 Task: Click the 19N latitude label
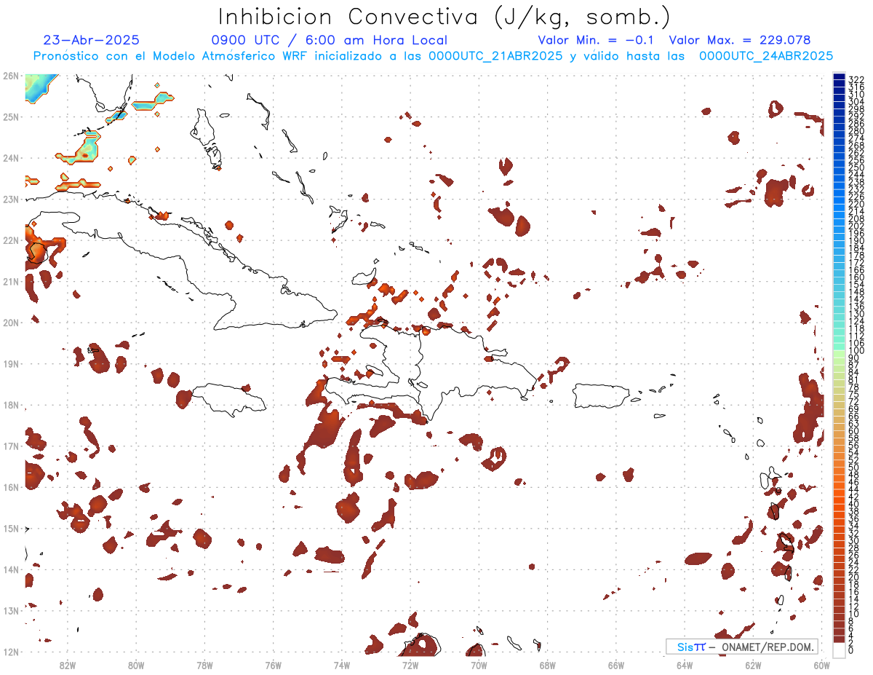[10, 363]
